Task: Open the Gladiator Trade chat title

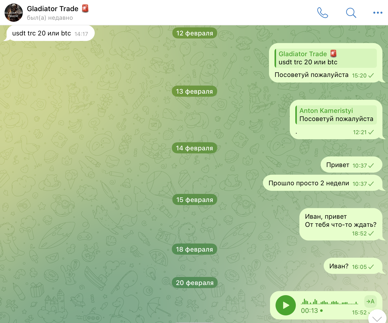Action: coord(53,9)
